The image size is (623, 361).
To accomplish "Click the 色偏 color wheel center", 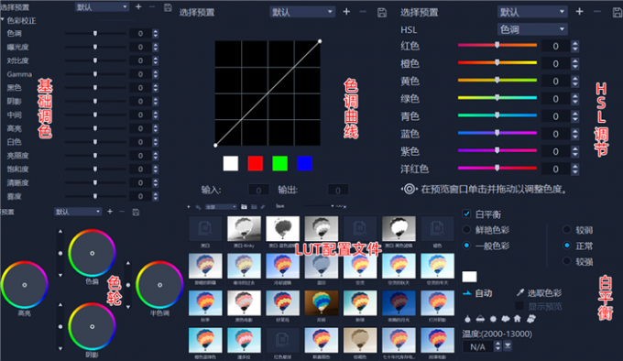I will click(93, 253).
